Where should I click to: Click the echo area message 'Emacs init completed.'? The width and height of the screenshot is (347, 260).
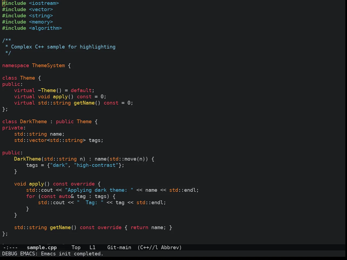(x=72, y=253)
